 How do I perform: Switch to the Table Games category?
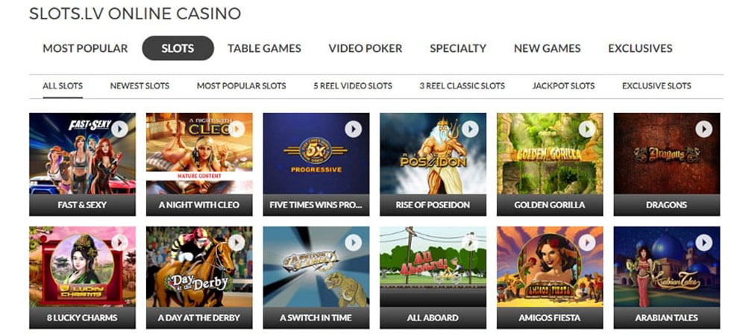(x=264, y=48)
